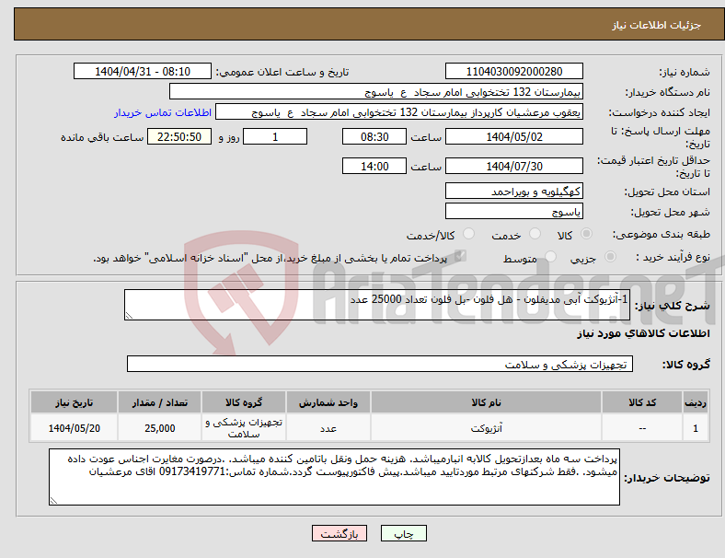Screen dimensions: 725x558
Task: Open the اطلاعات تماس خریدار link
Action: [163, 112]
